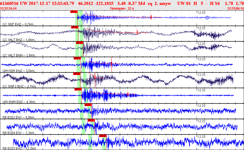The height and width of the screenshot is (150, 244).
Task: Select the CC SEP EHZ station label
Action: point(19,24)
